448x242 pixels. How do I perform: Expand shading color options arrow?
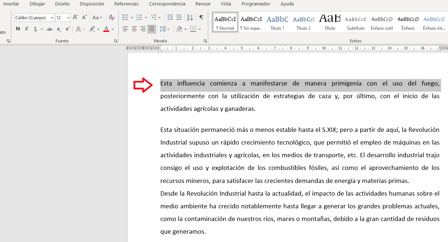click(x=185, y=29)
